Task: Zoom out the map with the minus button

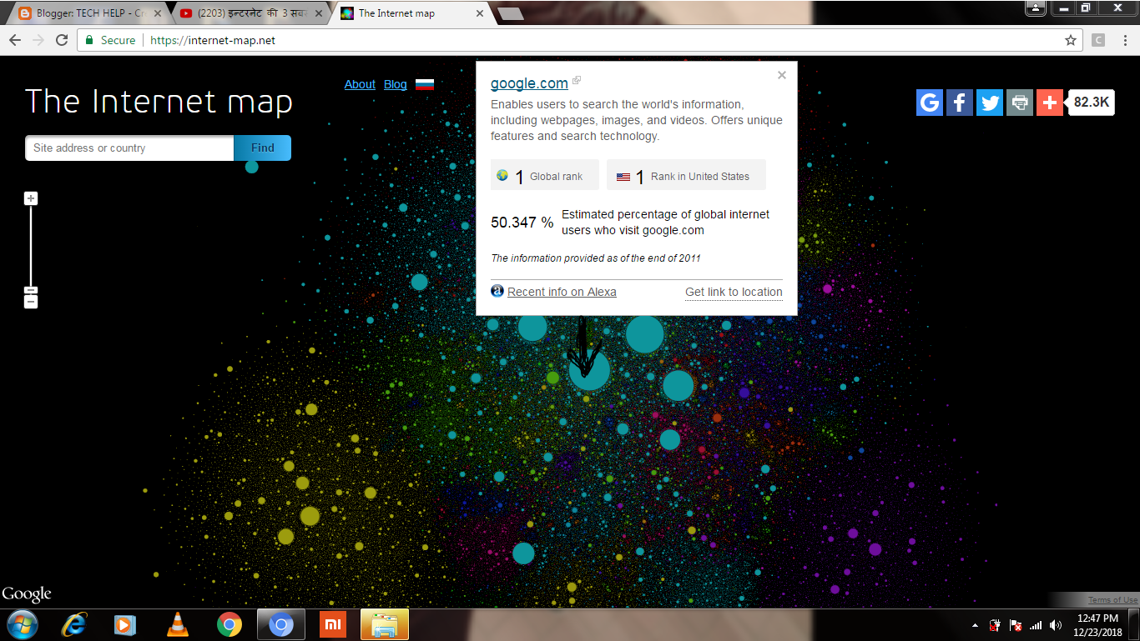Action: click(x=31, y=302)
